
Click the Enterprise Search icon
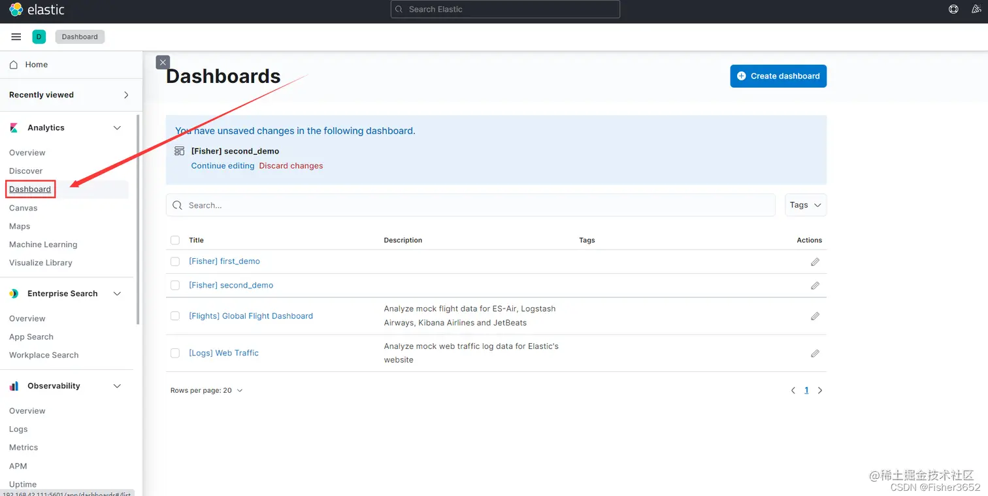[14, 294]
